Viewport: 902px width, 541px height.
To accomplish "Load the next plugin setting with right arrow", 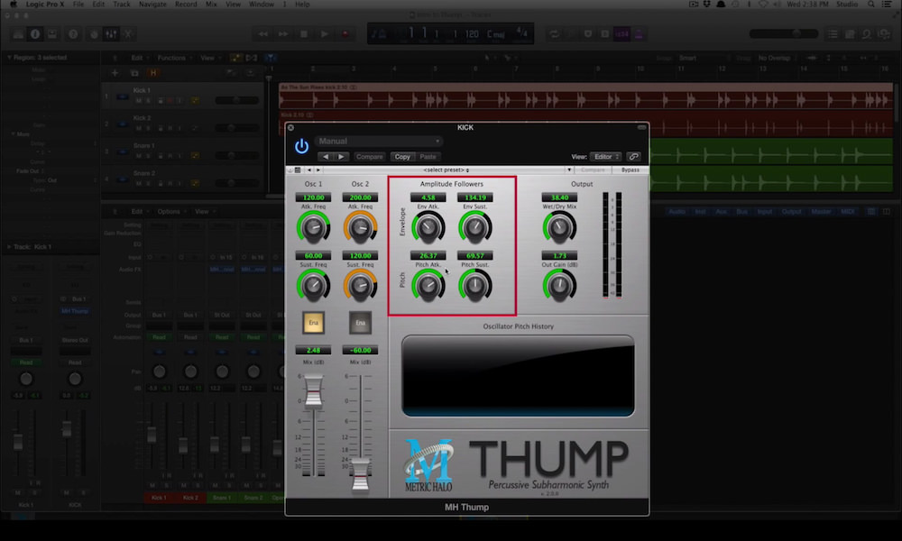I will tap(341, 156).
